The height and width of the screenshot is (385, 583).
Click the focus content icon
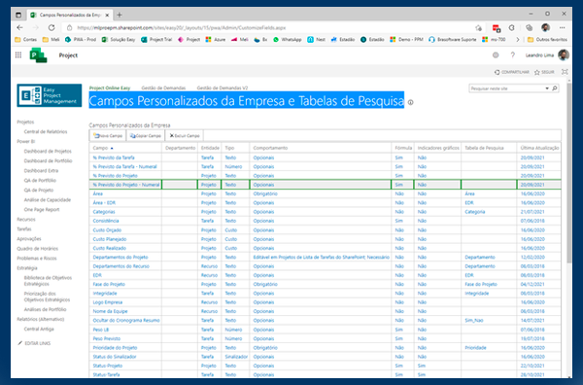click(x=565, y=72)
